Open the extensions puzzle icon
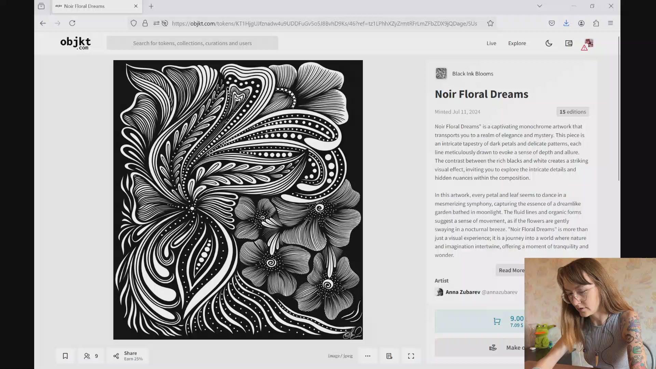656x369 pixels. 596,23
